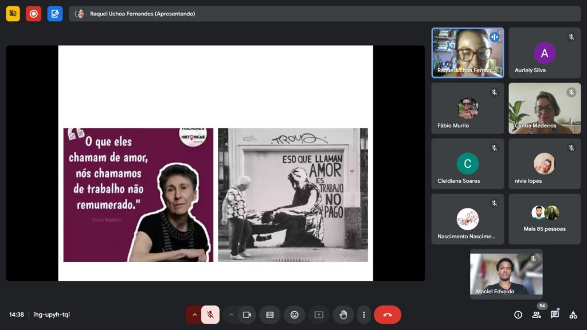The height and width of the screenshot is (330, 587).
Task: Unmute the microphone
Action: coord(210,315)
